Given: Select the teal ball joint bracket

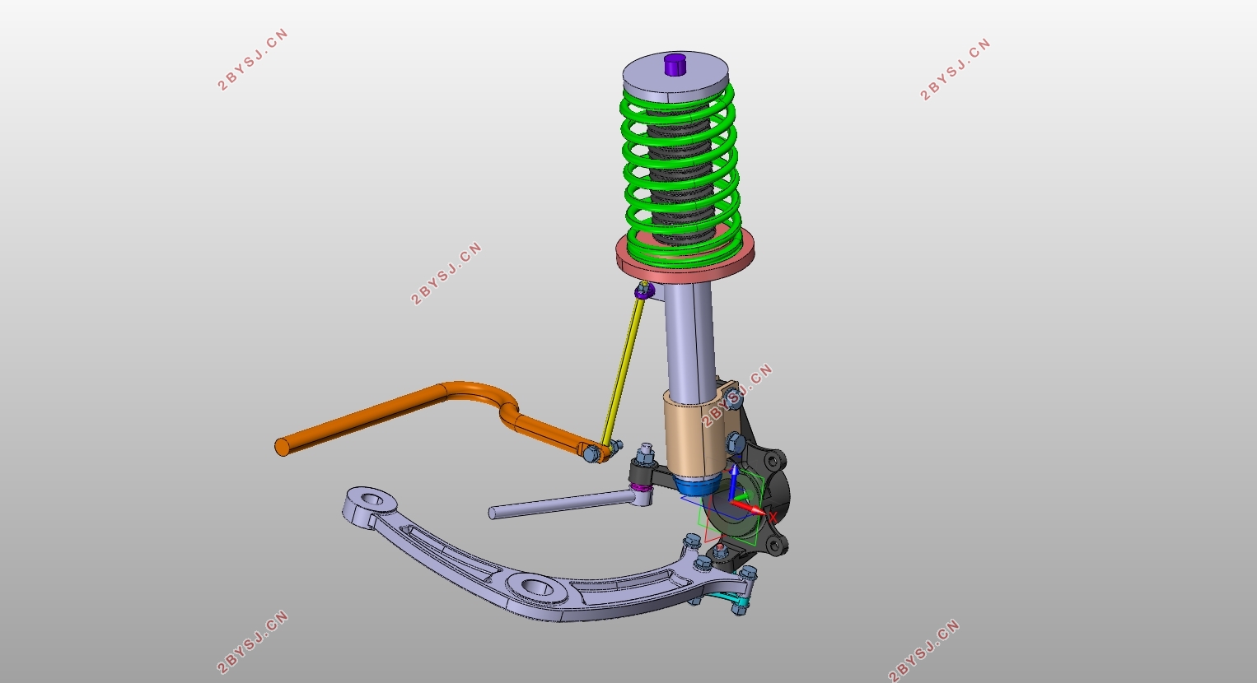Looking at the screenshot, I should click(731, 599).
